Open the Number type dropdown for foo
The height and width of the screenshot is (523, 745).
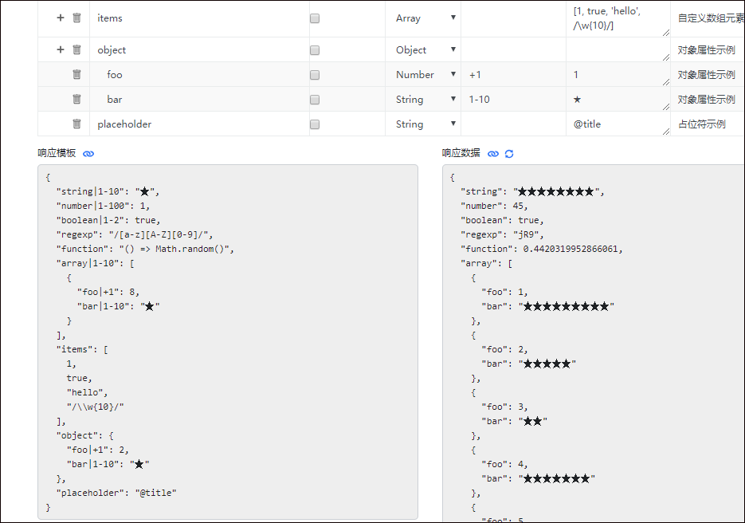[425, 74]
